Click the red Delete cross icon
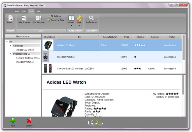 click(29, 121)
